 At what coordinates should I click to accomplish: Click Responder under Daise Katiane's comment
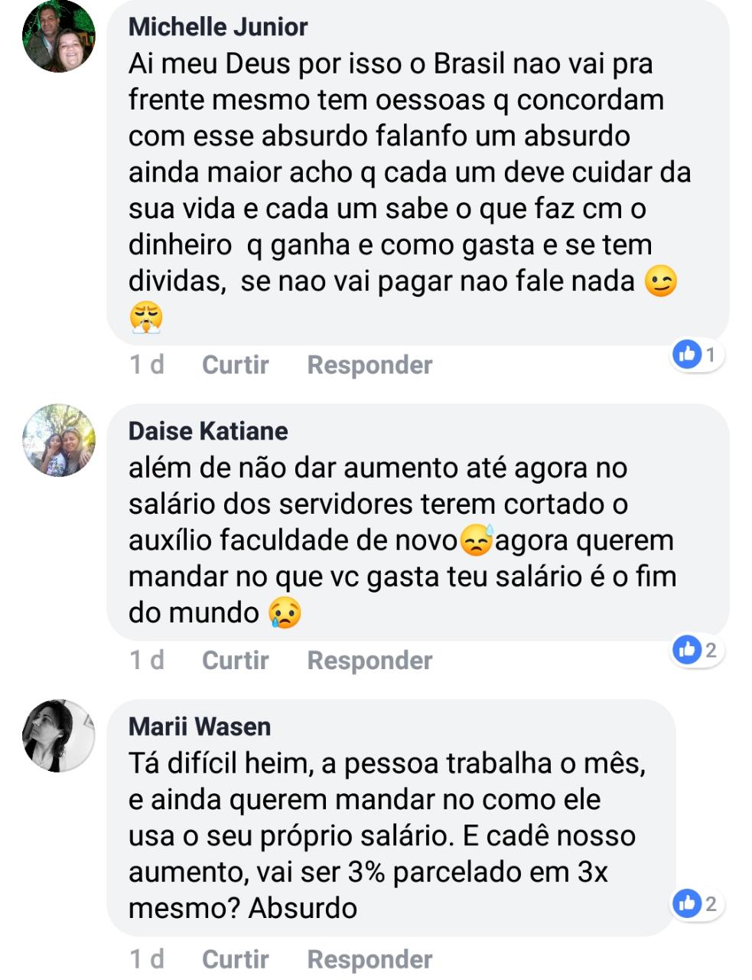(369, 660)
